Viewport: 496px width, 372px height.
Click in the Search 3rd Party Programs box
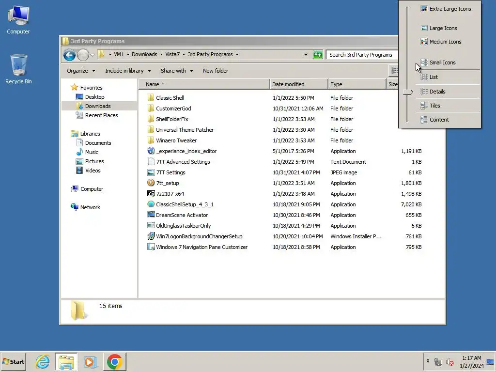pos(362,55)
